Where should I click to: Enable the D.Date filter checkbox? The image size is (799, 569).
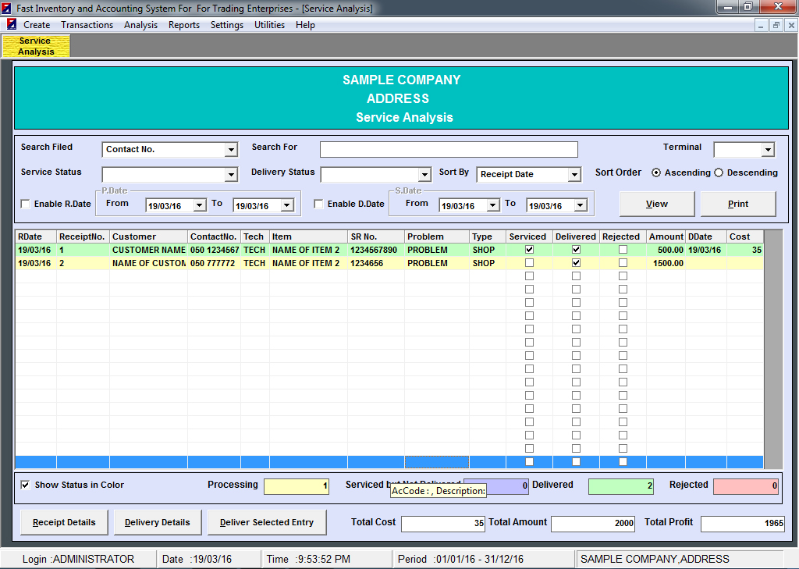coord(319,204)
